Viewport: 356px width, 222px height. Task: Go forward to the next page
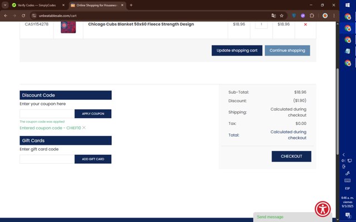pos(14,16)
